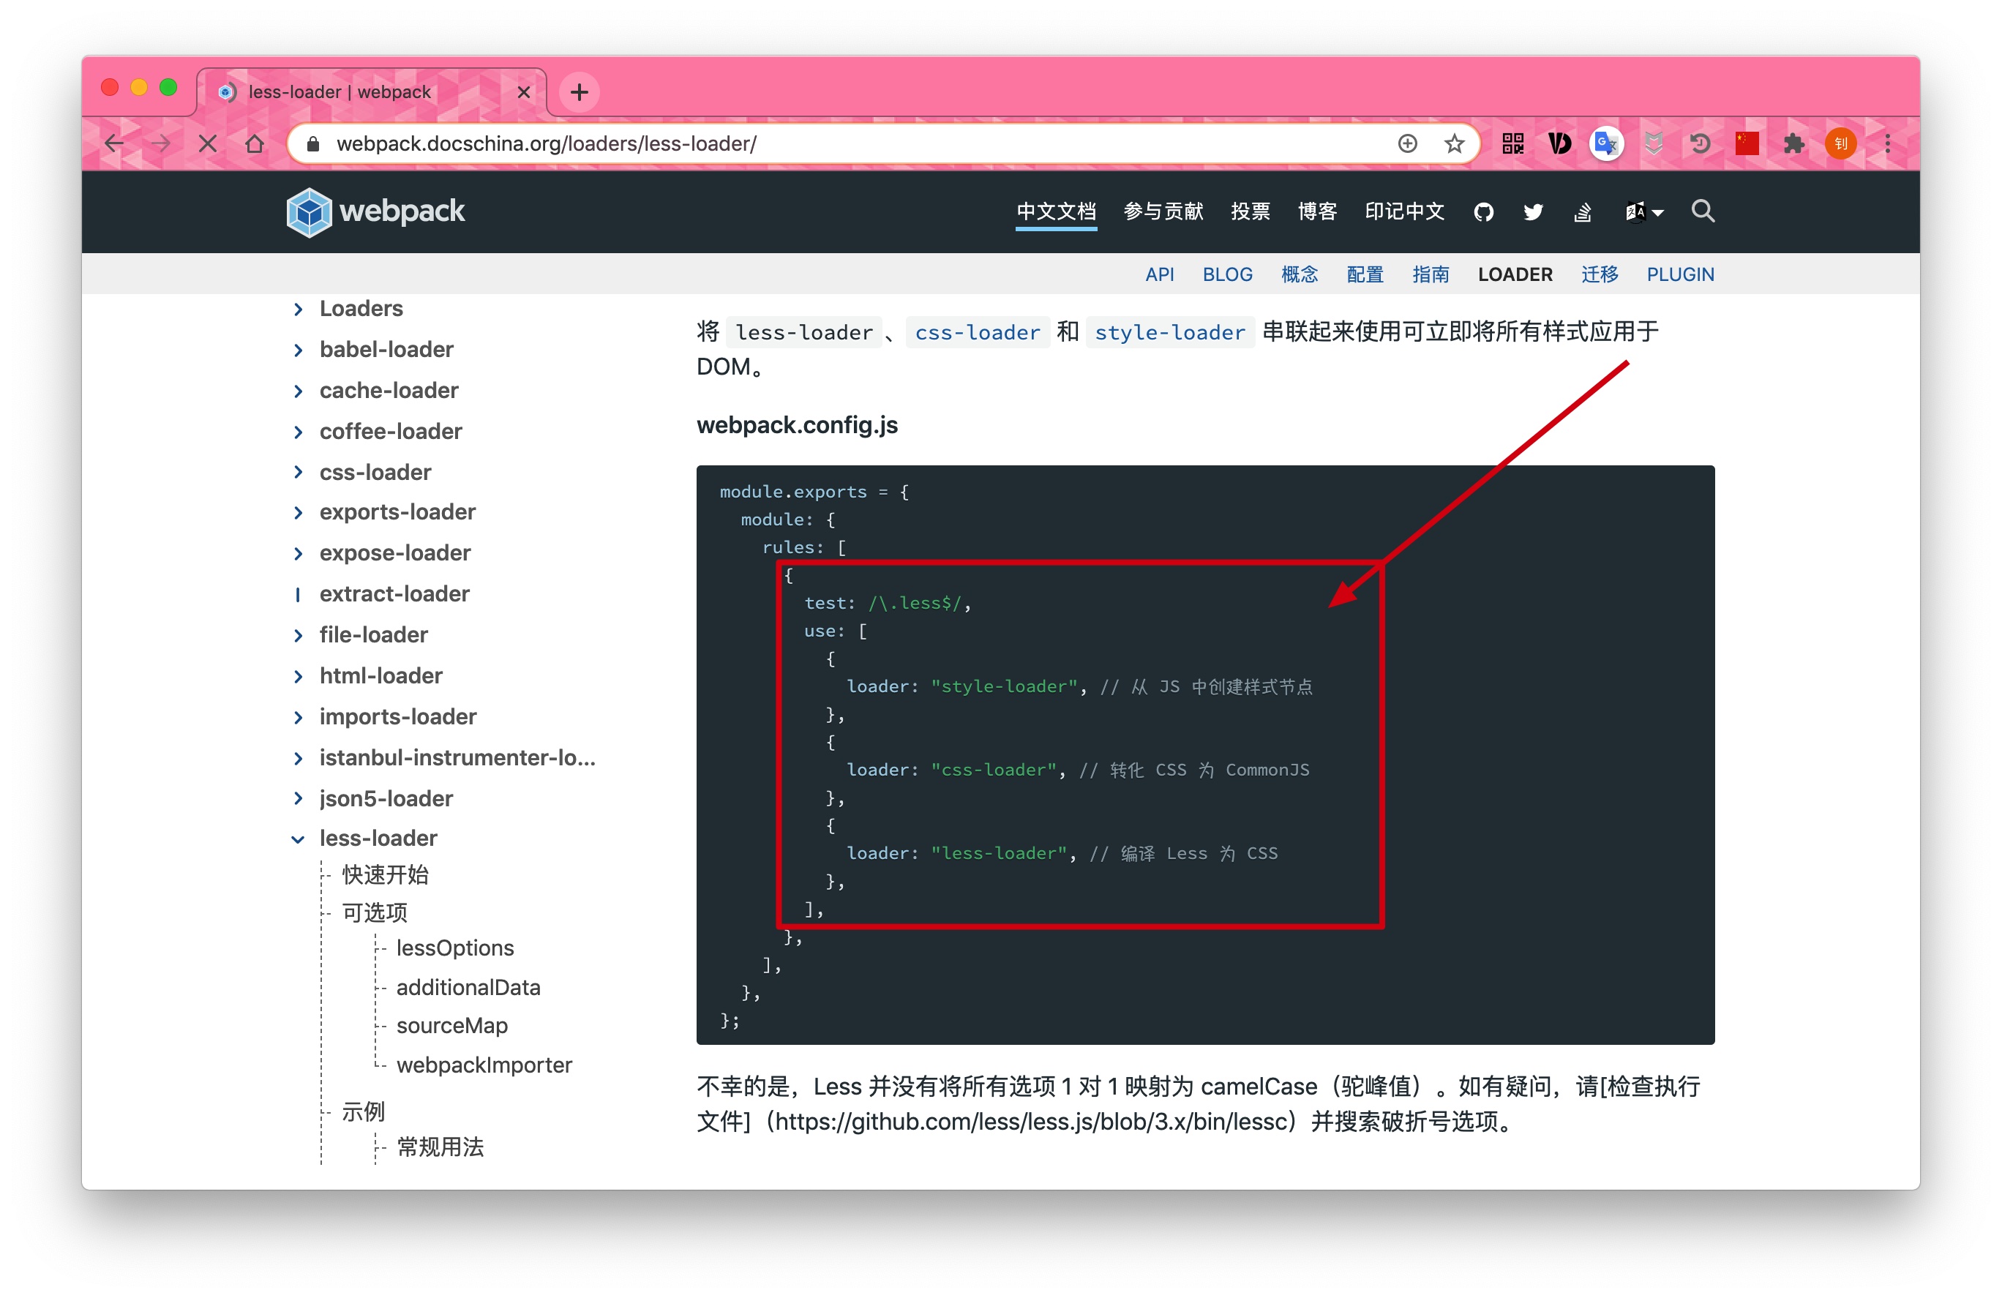Open the Google Translate extension
The height and width of the screenshot is (1298, 2002).
(1606, 144)
